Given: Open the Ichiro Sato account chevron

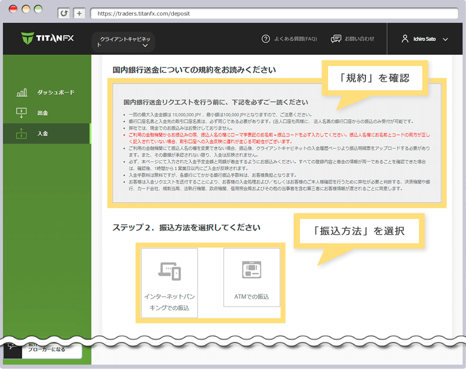Looking at the screenshot, I should coord(446,39).
